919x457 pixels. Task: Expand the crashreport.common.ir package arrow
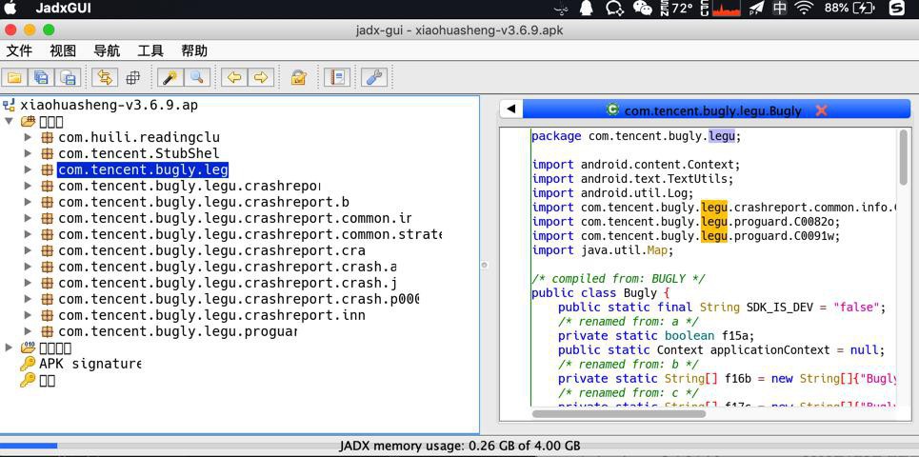click(x=27, y=219)
